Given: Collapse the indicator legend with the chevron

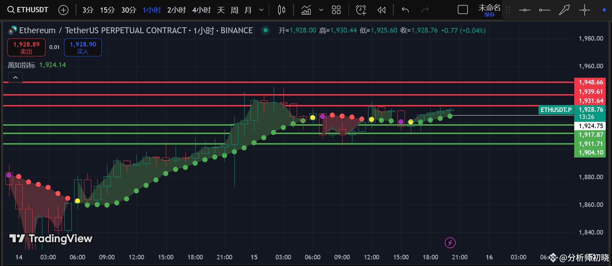Looking at the screenshot, I should pos(15,77).
